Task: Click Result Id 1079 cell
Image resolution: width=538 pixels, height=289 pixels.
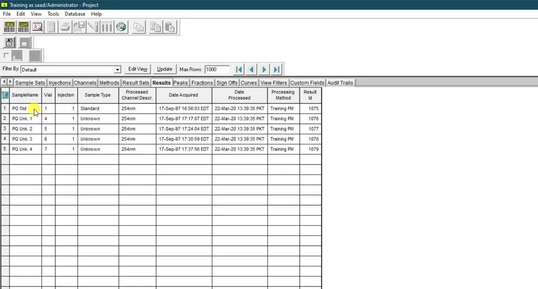Action: 311,149
